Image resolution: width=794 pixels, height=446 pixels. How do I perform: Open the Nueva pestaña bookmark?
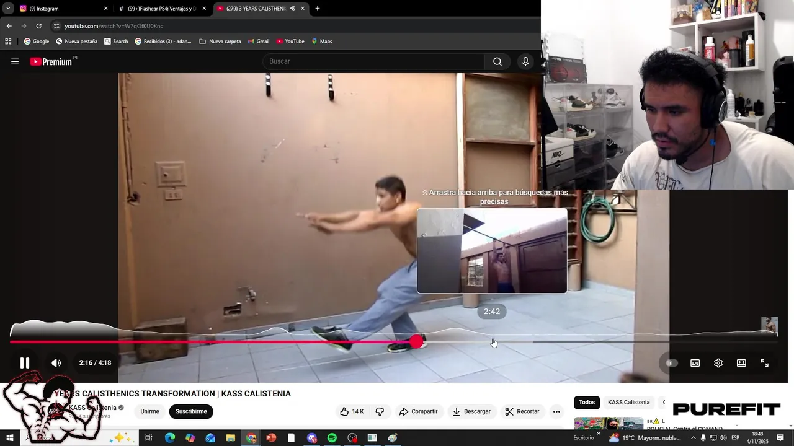[x=77, y=42]
